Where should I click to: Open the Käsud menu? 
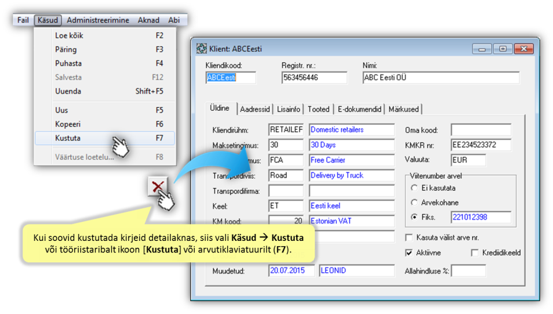(x=48, y=20)
